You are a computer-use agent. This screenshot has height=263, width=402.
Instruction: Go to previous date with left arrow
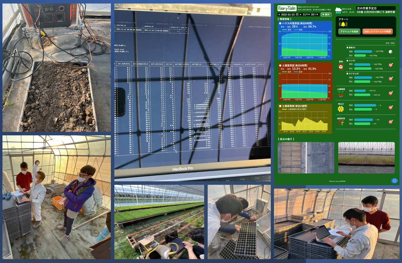pyautogui.click(x=279, y=15)
